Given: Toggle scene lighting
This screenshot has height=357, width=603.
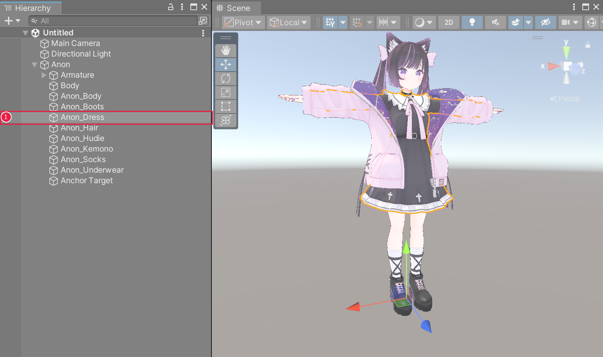Looking at the screenshot, I should tap(472, 23).
